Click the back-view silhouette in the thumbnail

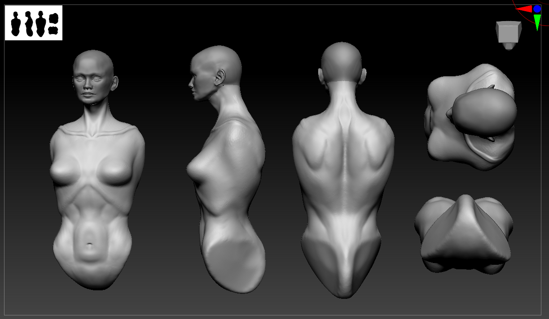click(x=41, y=24)
